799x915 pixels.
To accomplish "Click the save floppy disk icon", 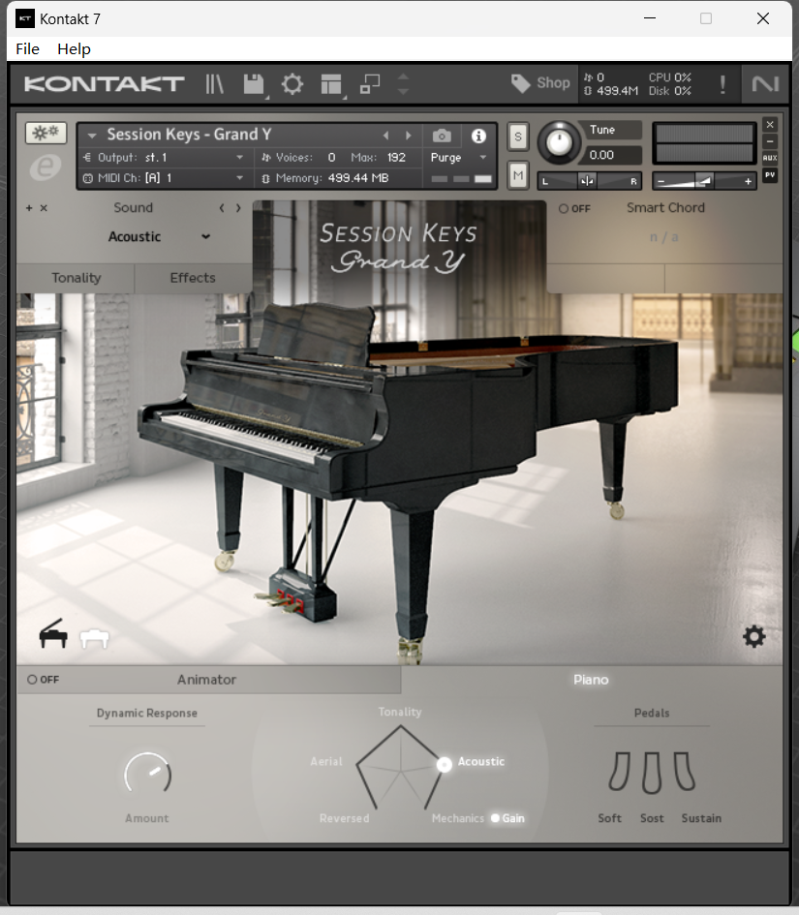I will click(253, 84).
